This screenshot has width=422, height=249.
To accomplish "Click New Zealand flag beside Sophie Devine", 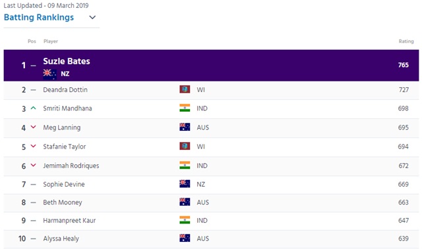I will (x=185, y=184).
